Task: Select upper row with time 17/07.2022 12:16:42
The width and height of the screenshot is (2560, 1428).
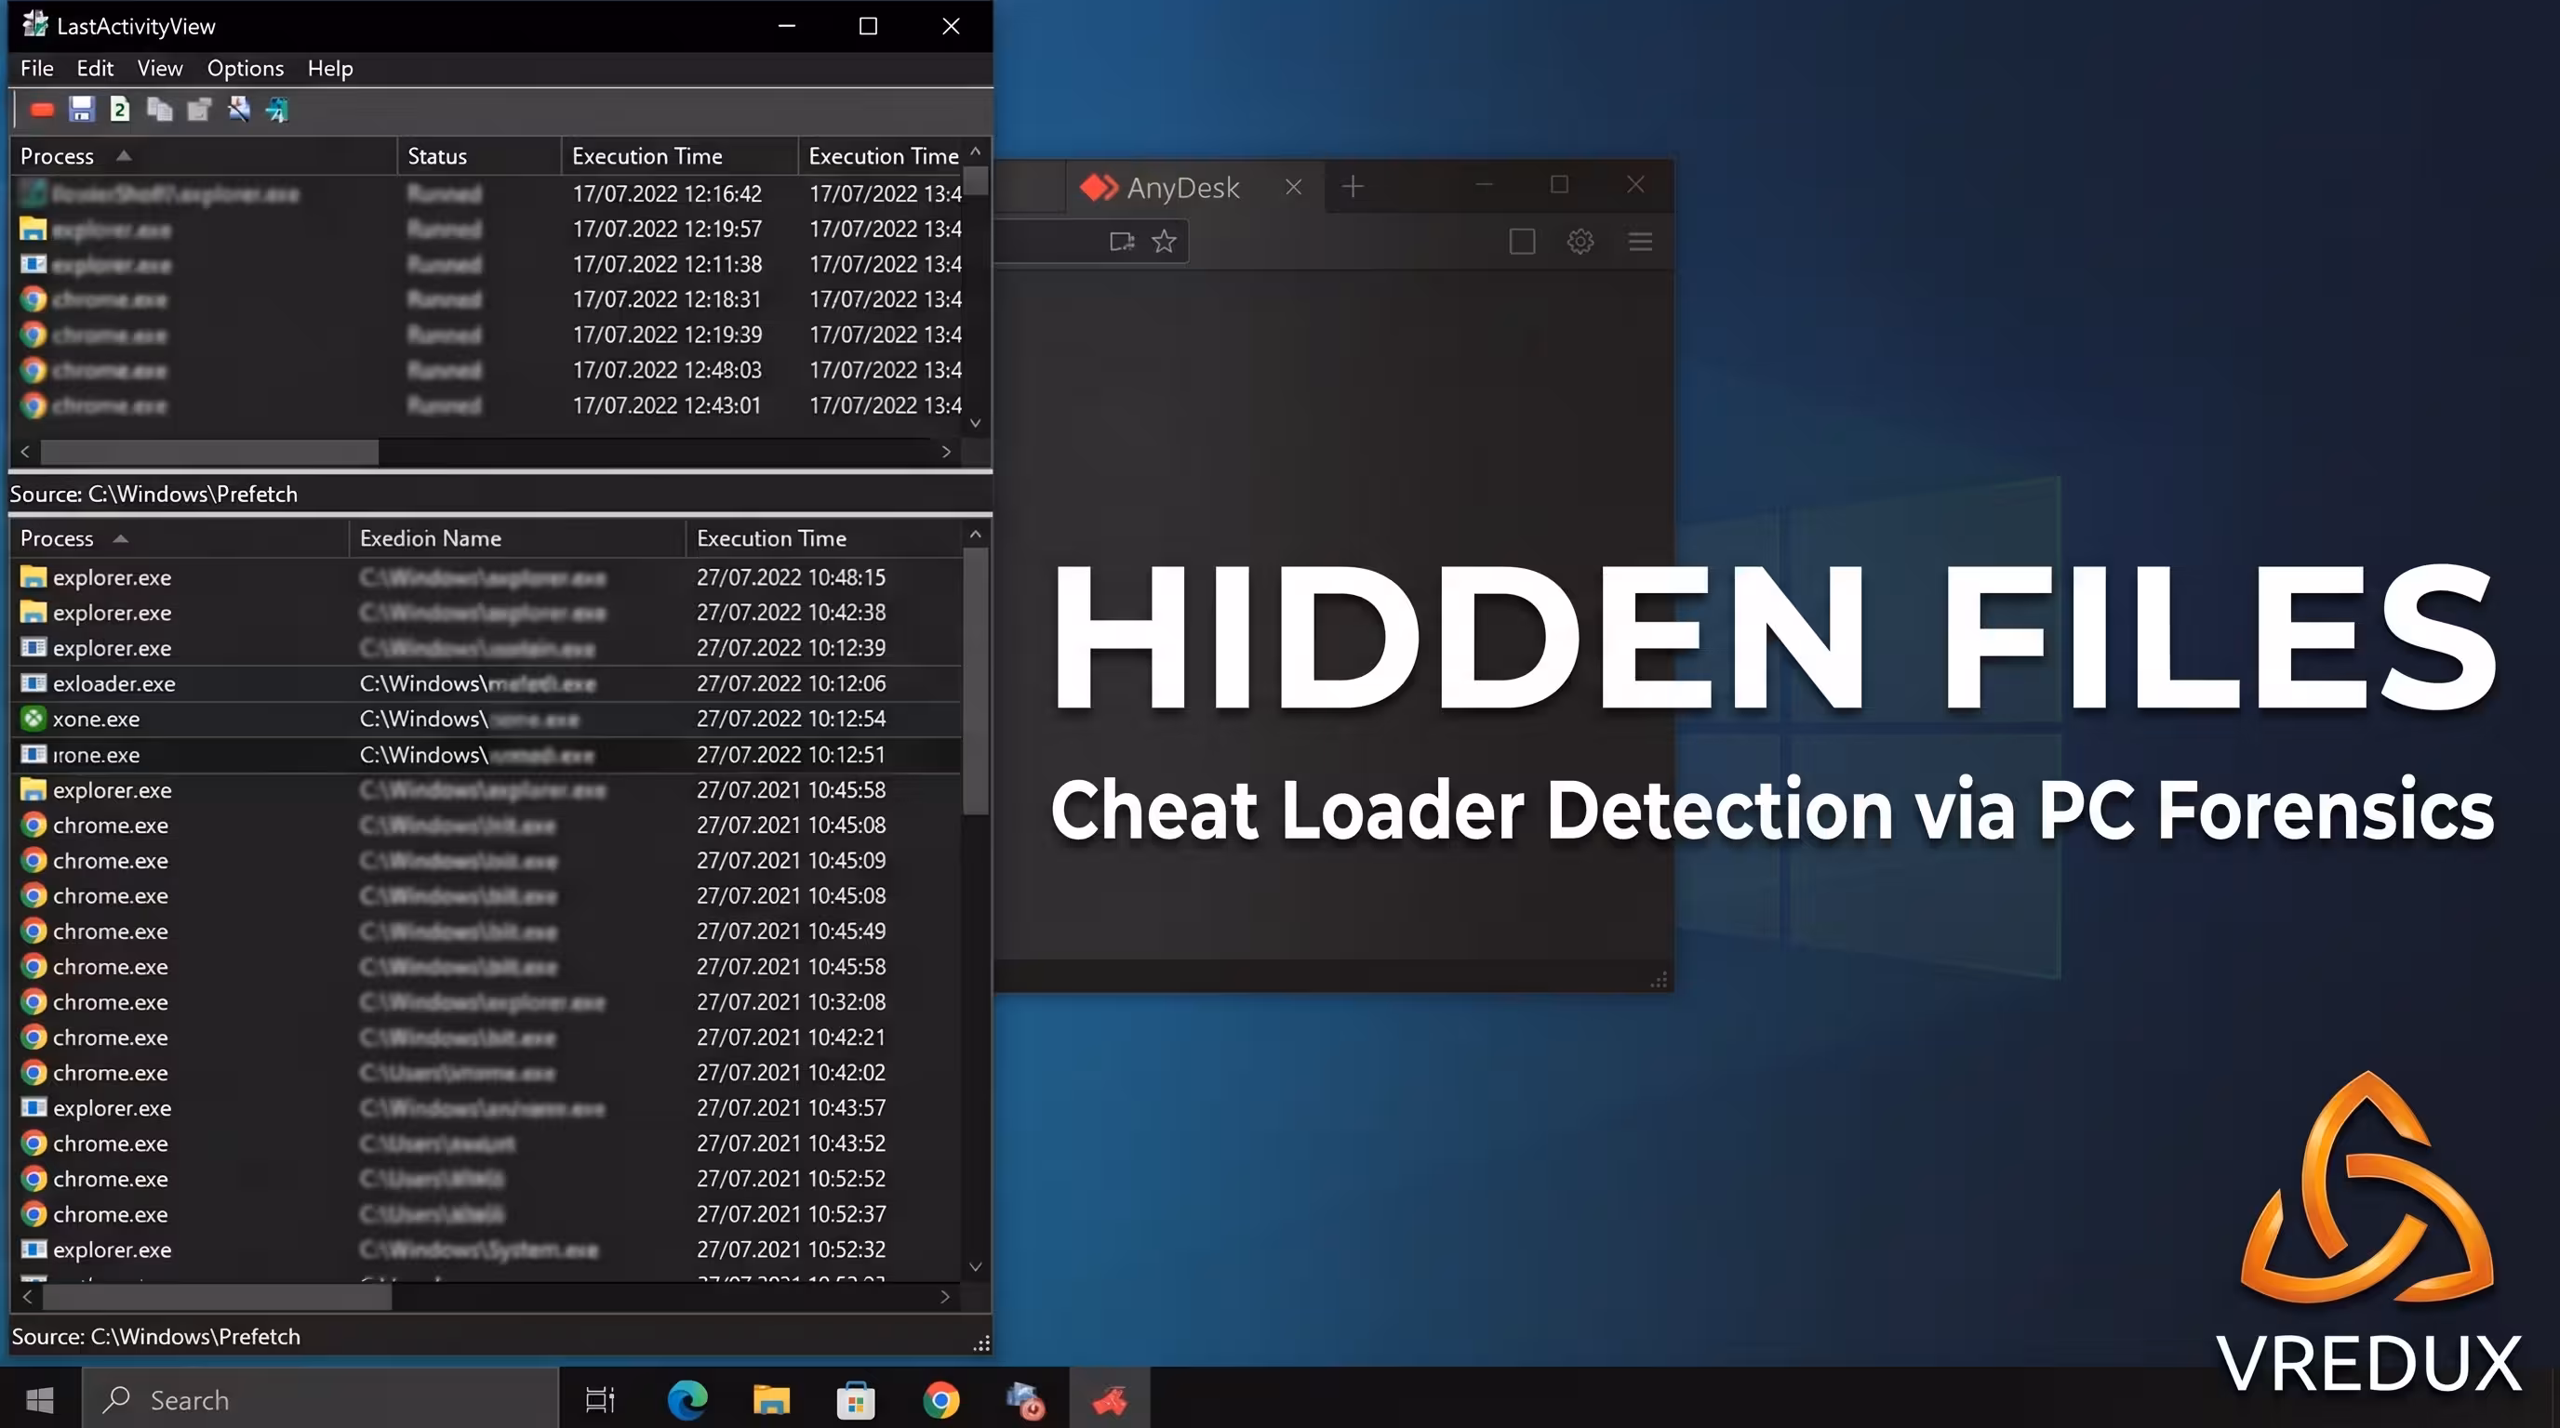Action: [x=486, y=193]
